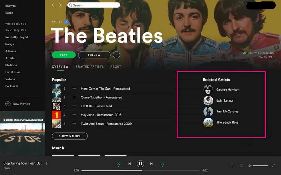
Task: Go back with the left arrow
Action: tap(53, 5)
